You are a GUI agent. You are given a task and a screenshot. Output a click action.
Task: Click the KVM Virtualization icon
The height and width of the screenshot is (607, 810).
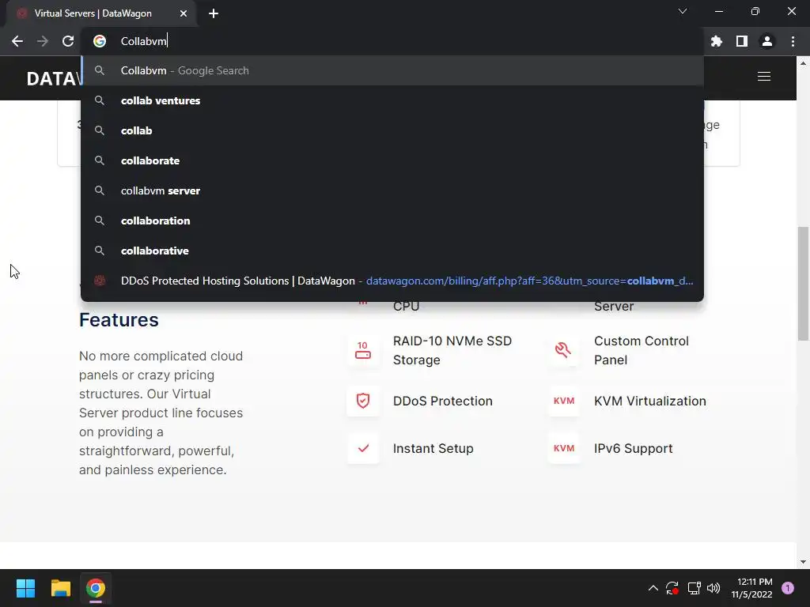(563, 401)
